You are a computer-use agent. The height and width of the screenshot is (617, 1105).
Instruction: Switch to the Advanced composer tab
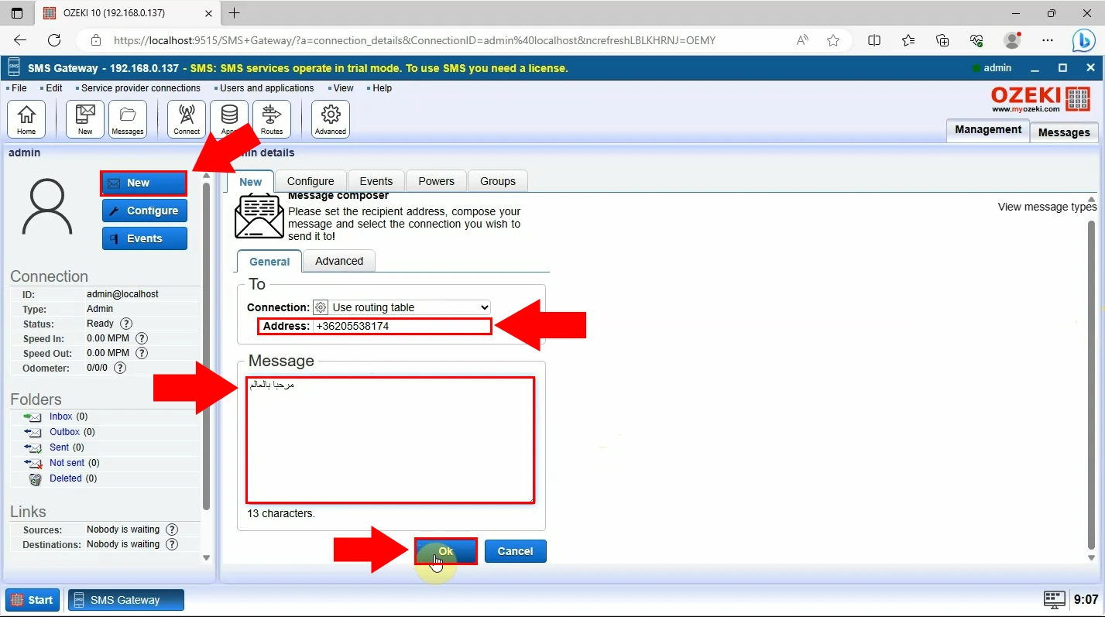point(339,261)
